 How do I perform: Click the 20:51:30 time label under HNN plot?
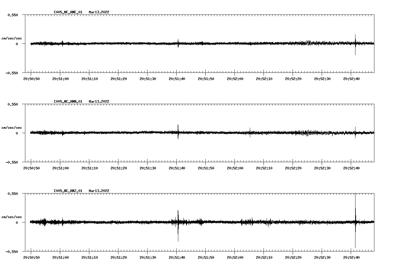148,168
